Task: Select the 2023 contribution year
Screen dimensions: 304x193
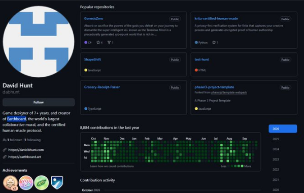Action: click(276, 159)
